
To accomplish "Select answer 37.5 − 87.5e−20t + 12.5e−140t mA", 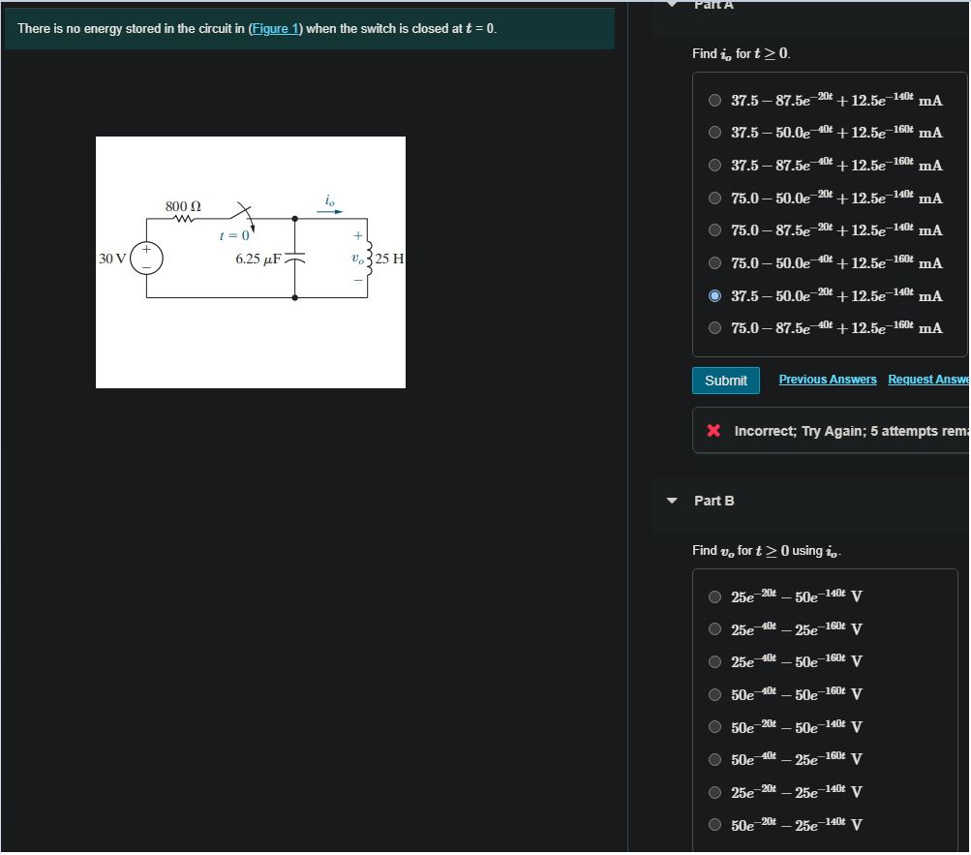I will [714, 100].
